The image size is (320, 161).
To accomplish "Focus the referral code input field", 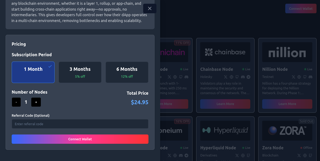I will 80,124.
